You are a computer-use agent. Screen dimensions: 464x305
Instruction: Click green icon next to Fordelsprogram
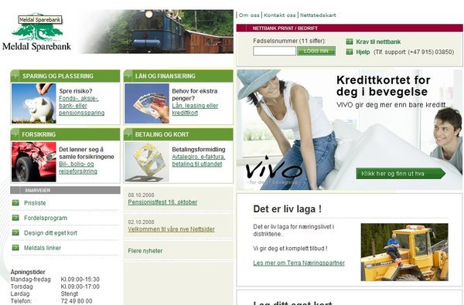pyautogui.click(x=15, y=218)
